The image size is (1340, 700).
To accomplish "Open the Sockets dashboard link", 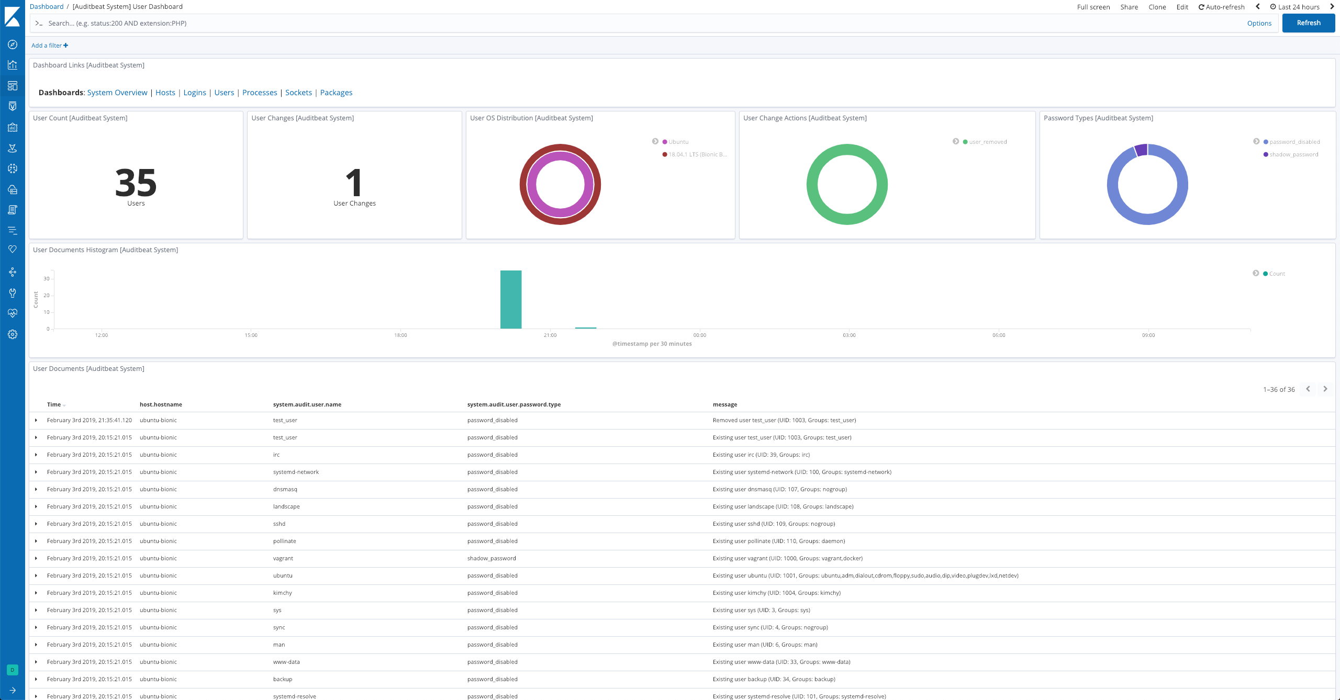I will [299, 92].
